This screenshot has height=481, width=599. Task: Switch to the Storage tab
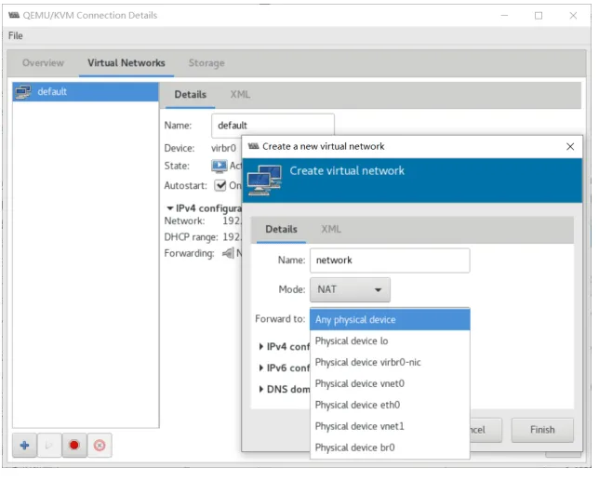click(x=206, y=63)
